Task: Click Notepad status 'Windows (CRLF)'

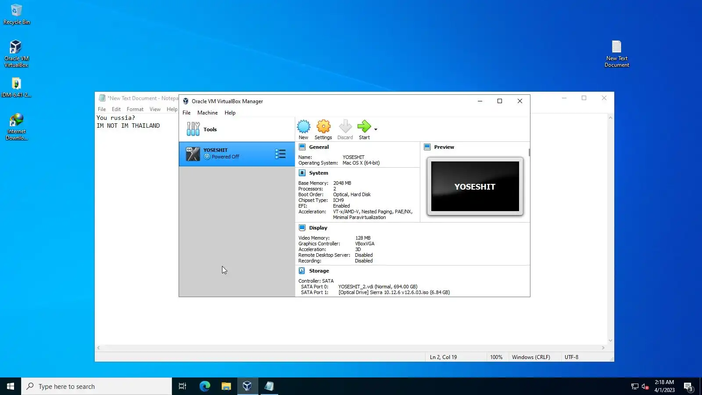Action: pos(531,357)
